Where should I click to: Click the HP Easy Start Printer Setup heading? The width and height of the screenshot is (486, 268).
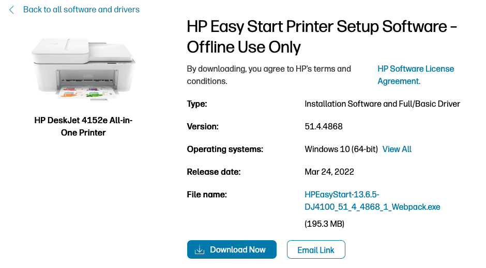pos(322,37)
